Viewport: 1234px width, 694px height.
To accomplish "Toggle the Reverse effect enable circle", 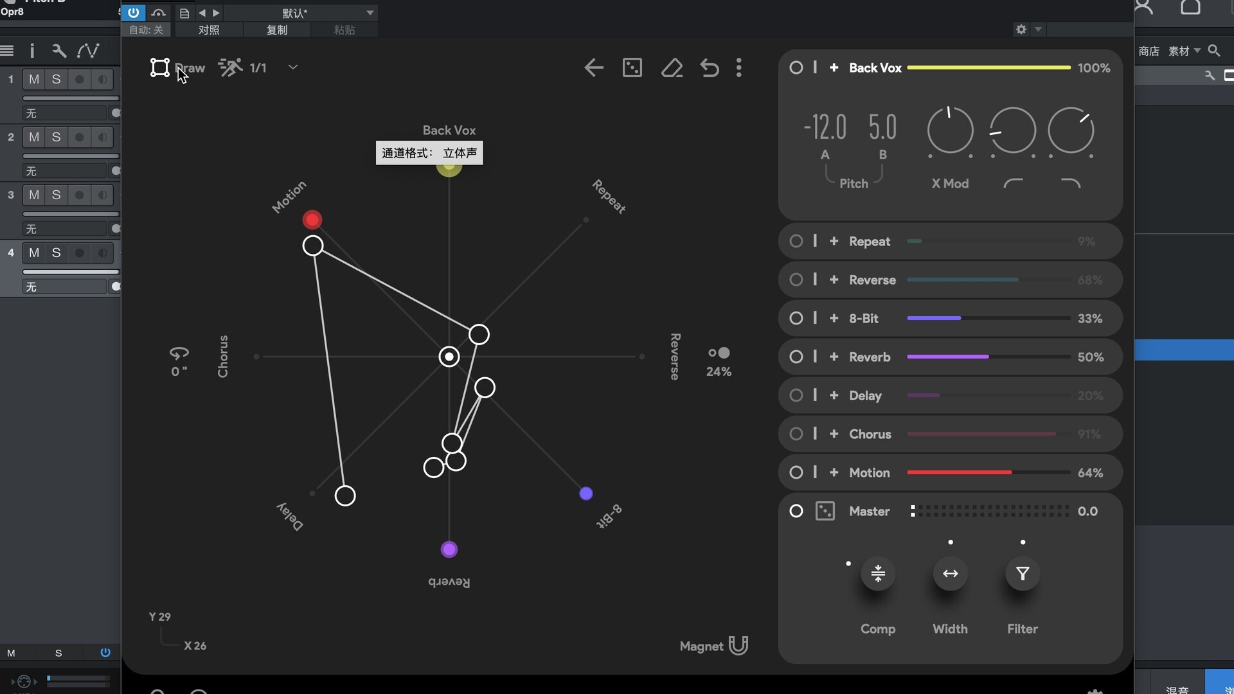I will click(796, 280).
